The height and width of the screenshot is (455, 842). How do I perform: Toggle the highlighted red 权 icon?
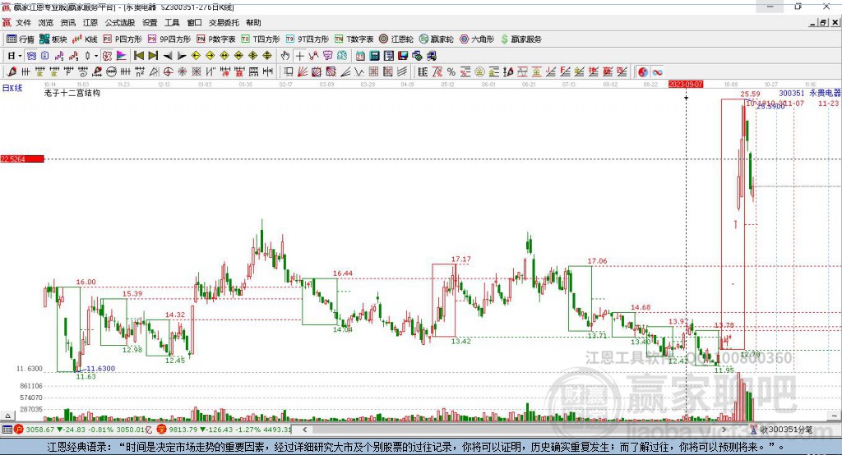(108, 56)
